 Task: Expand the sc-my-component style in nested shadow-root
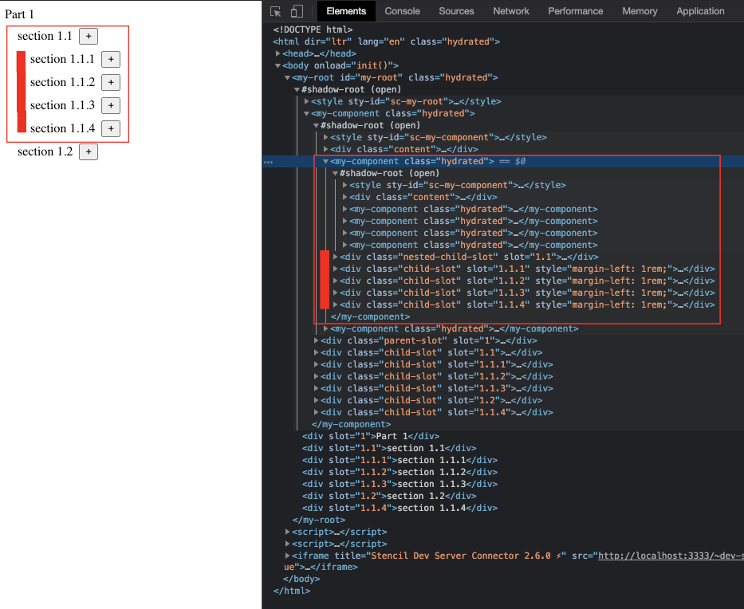(x=345, y=185)
